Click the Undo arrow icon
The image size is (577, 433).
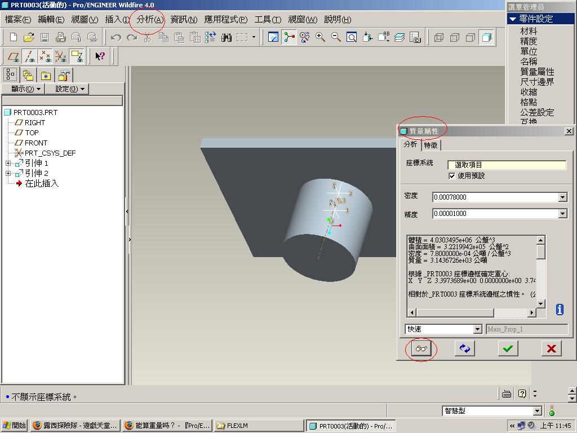(116, 37)
